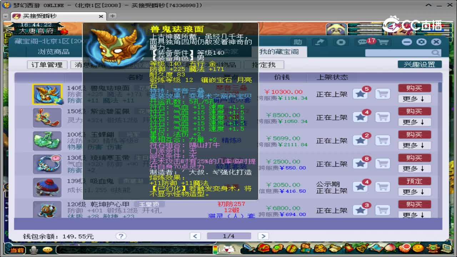Click the computer monitor icon in bottom bar
Image resolution: width=457 pixels, height=257 pixels.
pos(447,248)
